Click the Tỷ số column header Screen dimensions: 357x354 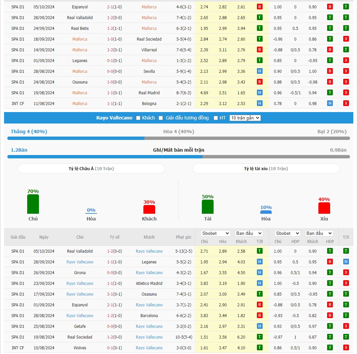115,237
